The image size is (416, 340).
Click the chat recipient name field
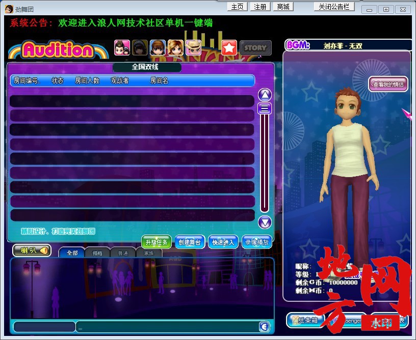tap(44, 327)
